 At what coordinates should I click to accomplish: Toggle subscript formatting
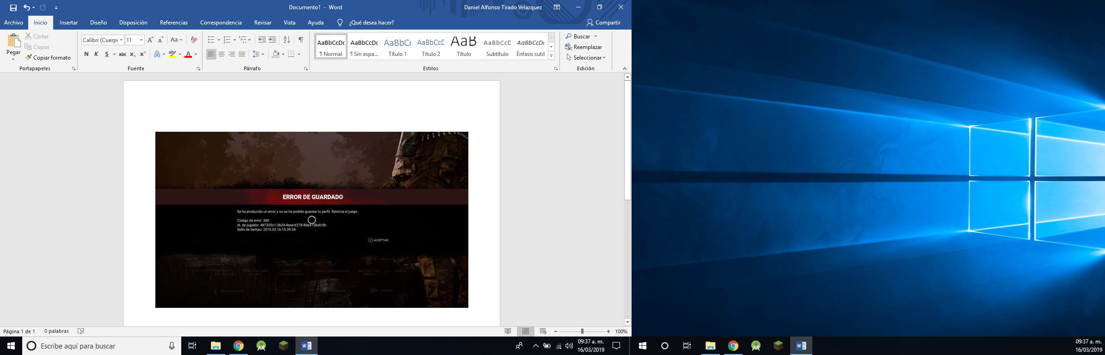[x=133, y=54]
